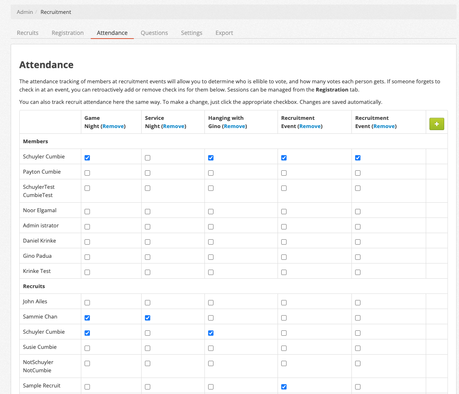459x394 pixels.
Task: Open the Questions tab
Action: point(154,33)
